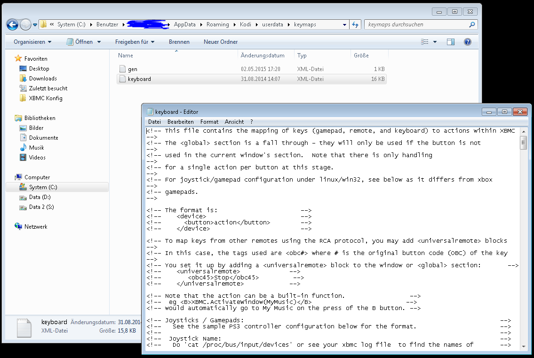Open Desktop in the navigation pane
Image resolution: width=534 pixels, height=358 pixels.
(39, 69)
